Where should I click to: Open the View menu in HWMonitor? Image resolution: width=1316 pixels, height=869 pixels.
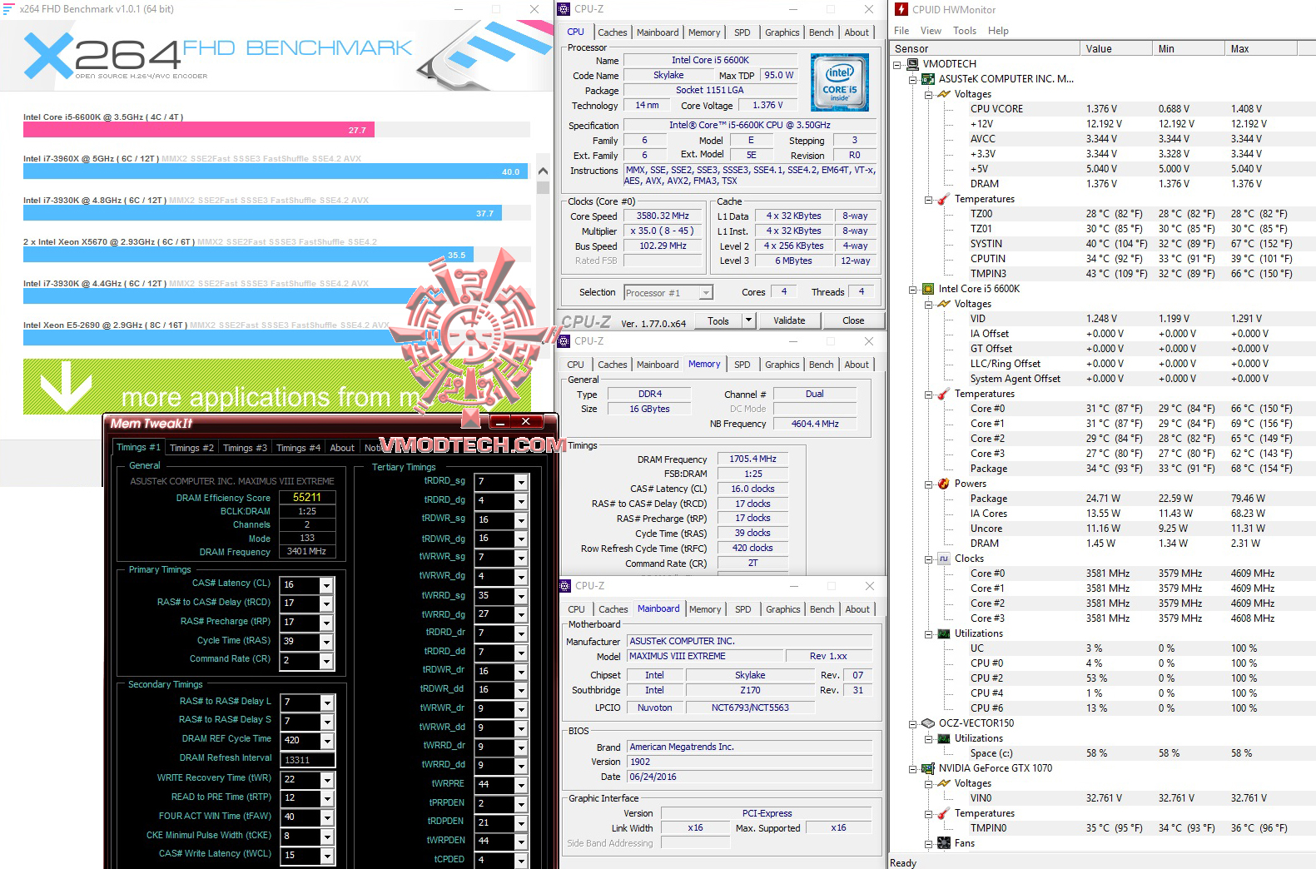click(931, 31)
